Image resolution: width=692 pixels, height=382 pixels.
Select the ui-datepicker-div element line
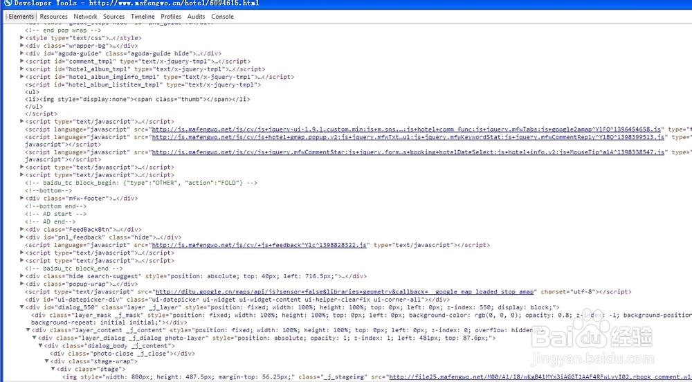click(237, 300)
